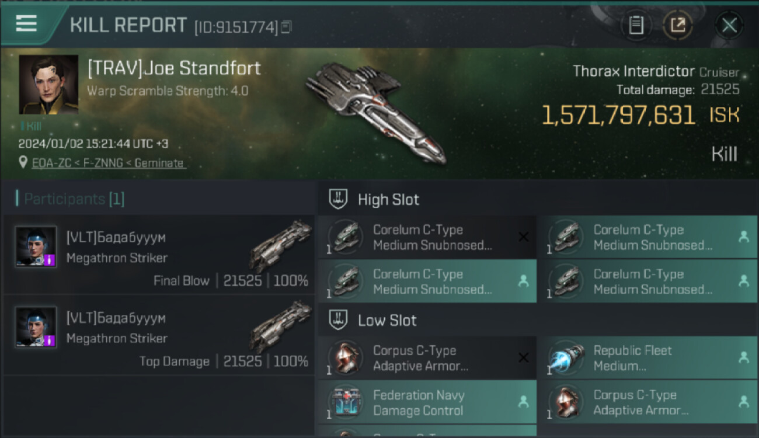Tap the info badge on Top Damage pilot
759x438 pixels.
pos(50,340)
